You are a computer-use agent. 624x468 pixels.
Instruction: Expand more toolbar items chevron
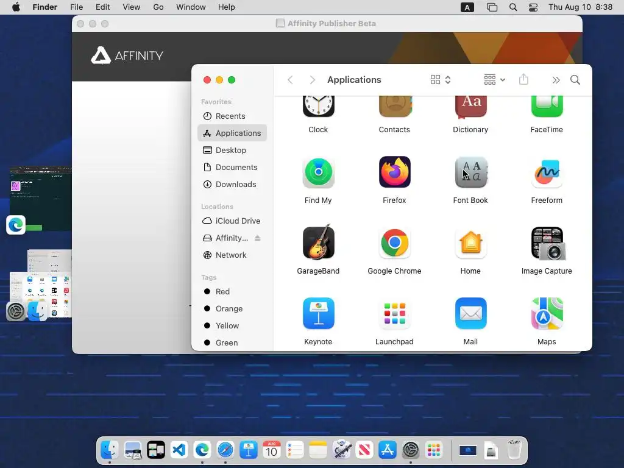(556, 80)
